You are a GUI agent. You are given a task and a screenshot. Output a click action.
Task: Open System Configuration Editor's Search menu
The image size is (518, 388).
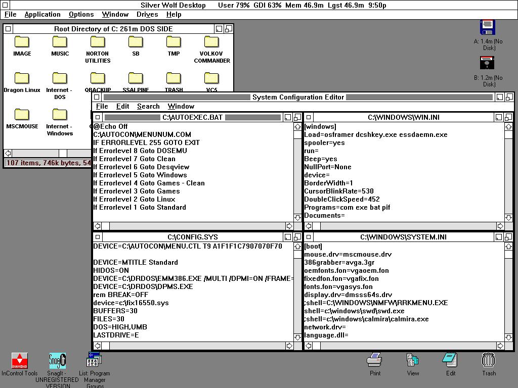click(x=148, y=106)
